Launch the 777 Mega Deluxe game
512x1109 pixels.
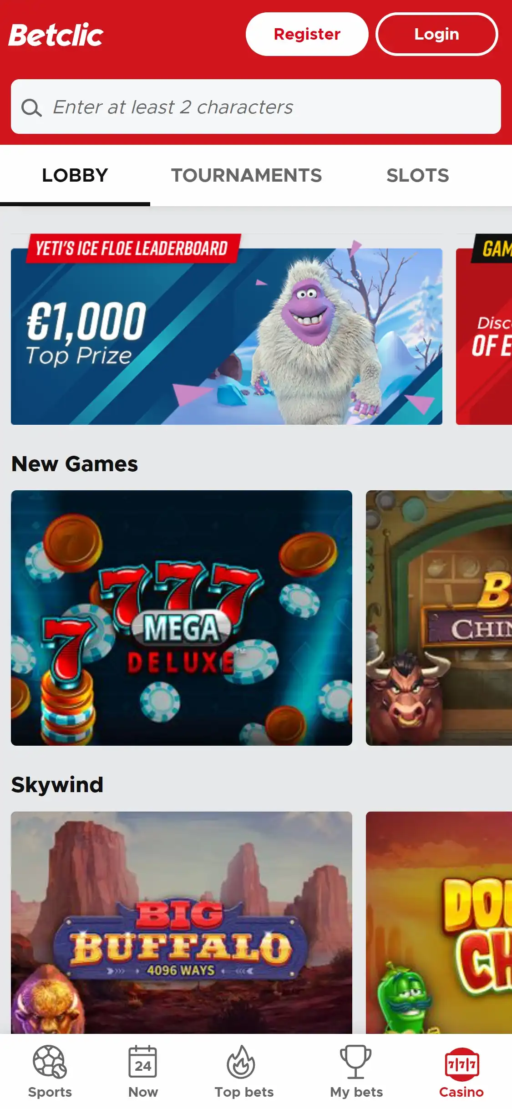[182, 618]
